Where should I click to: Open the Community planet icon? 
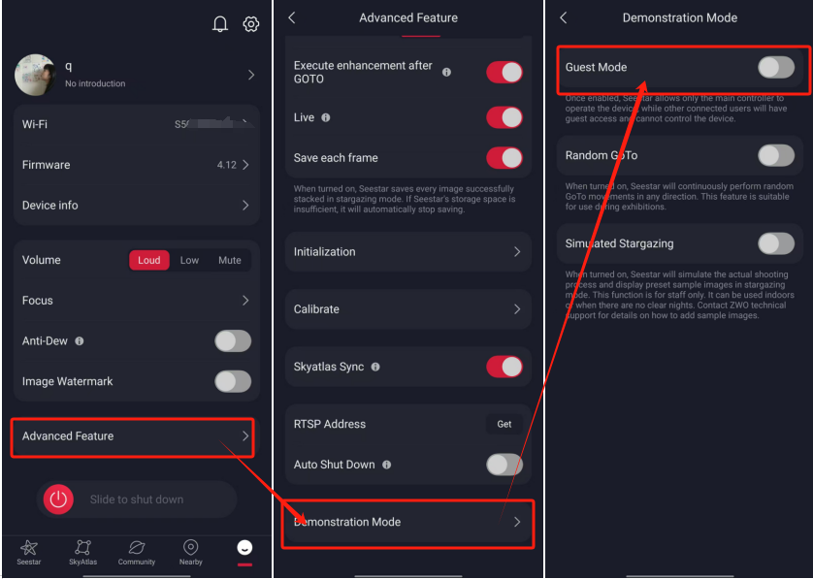(x=137, y=547)
